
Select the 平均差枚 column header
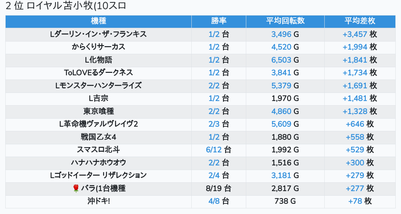359,21
